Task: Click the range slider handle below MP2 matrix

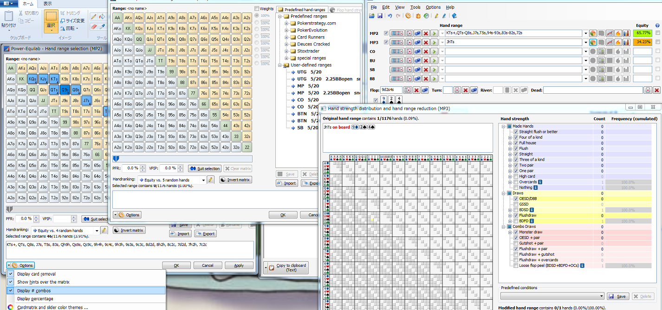Action: (x=9, y=210)
